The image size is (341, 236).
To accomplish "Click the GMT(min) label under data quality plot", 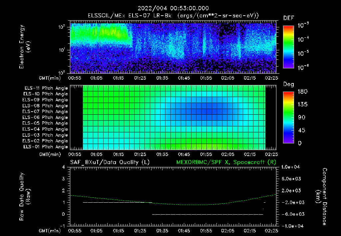I will tap(50, 231).
